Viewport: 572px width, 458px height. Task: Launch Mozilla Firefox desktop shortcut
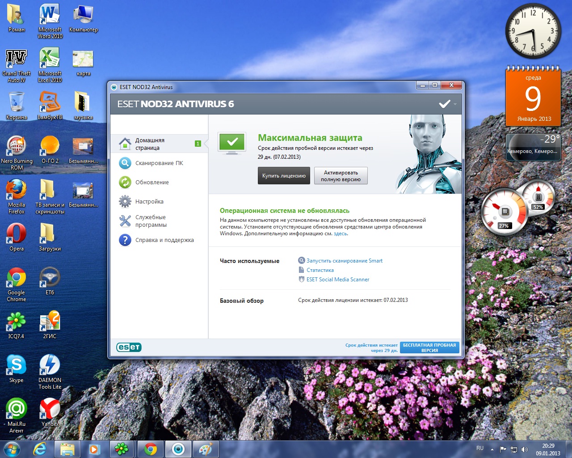tap(17, 197)
